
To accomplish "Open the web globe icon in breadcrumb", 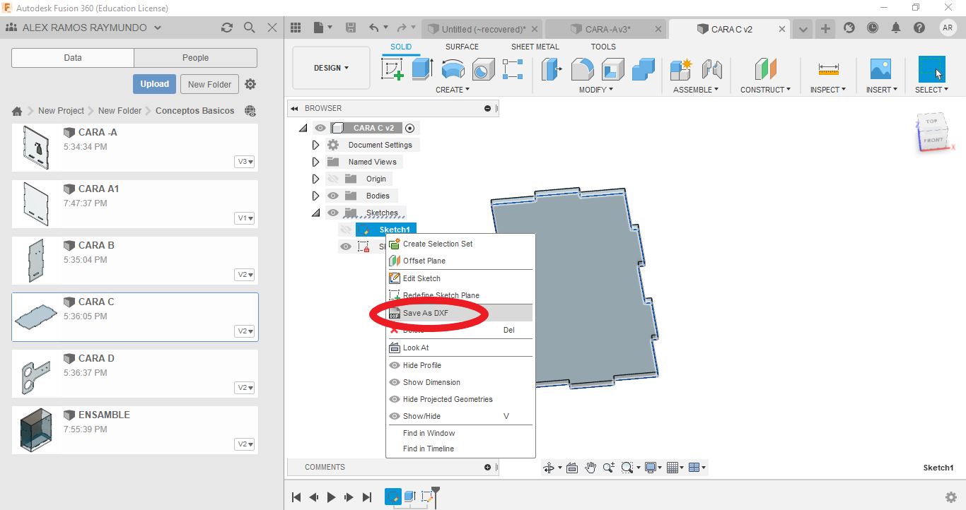I will coord(250,111).
